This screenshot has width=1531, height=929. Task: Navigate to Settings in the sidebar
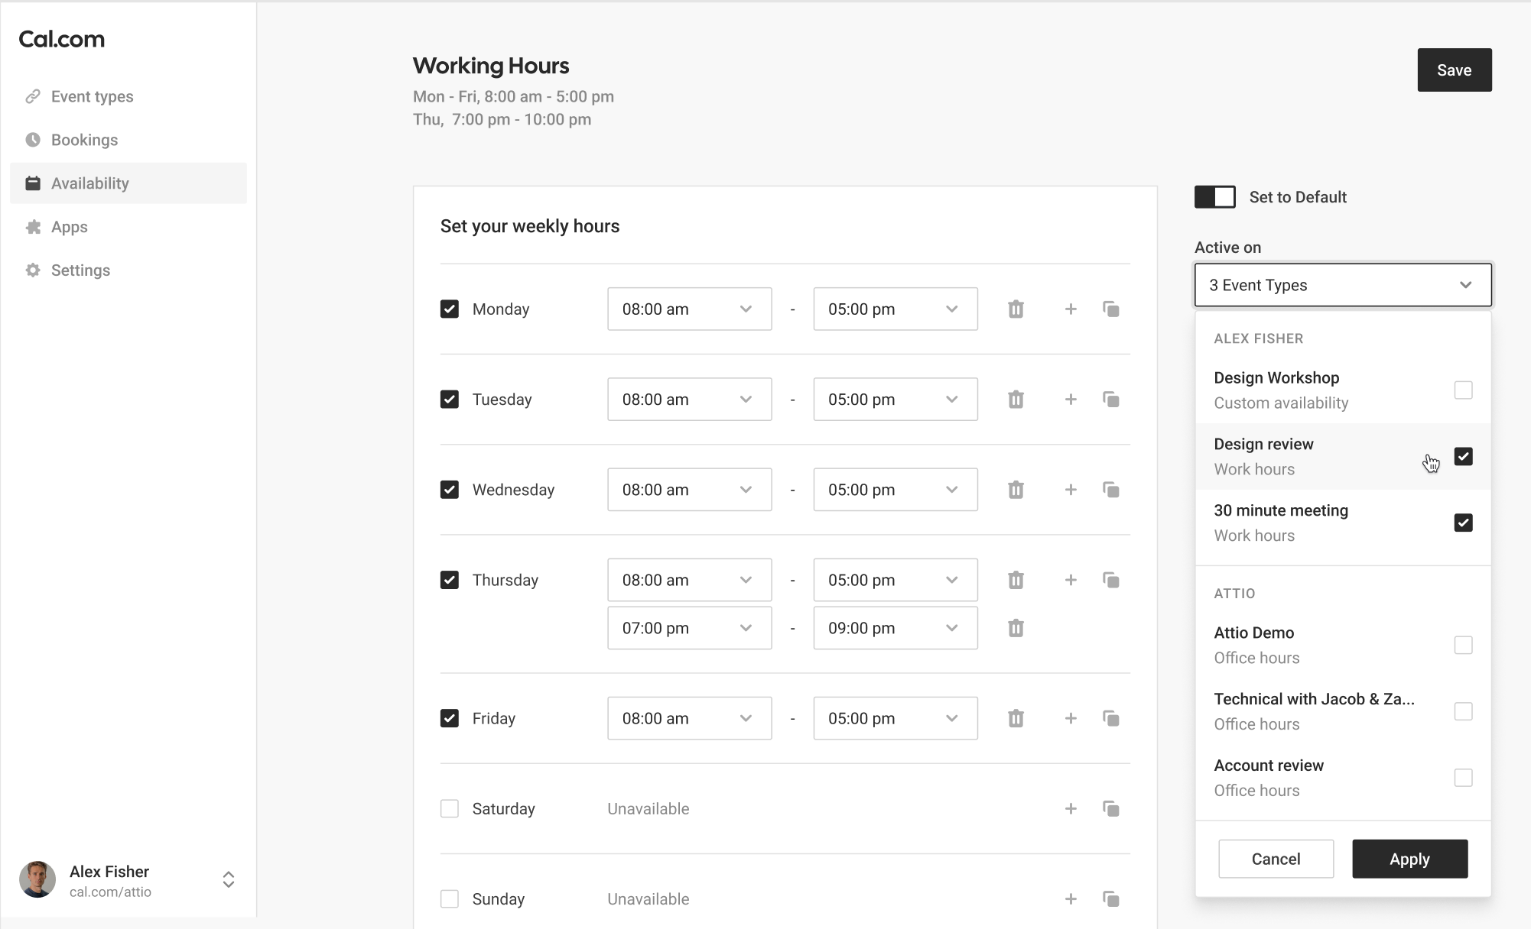80,270
